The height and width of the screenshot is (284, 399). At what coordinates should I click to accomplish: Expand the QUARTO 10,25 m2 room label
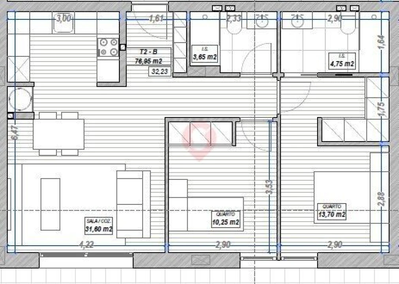[x=226, y=219]
